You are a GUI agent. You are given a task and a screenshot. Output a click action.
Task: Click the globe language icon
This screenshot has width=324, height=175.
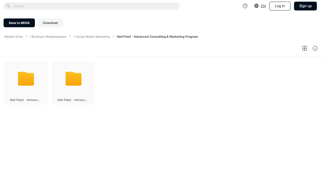click(x=256, y=6)
